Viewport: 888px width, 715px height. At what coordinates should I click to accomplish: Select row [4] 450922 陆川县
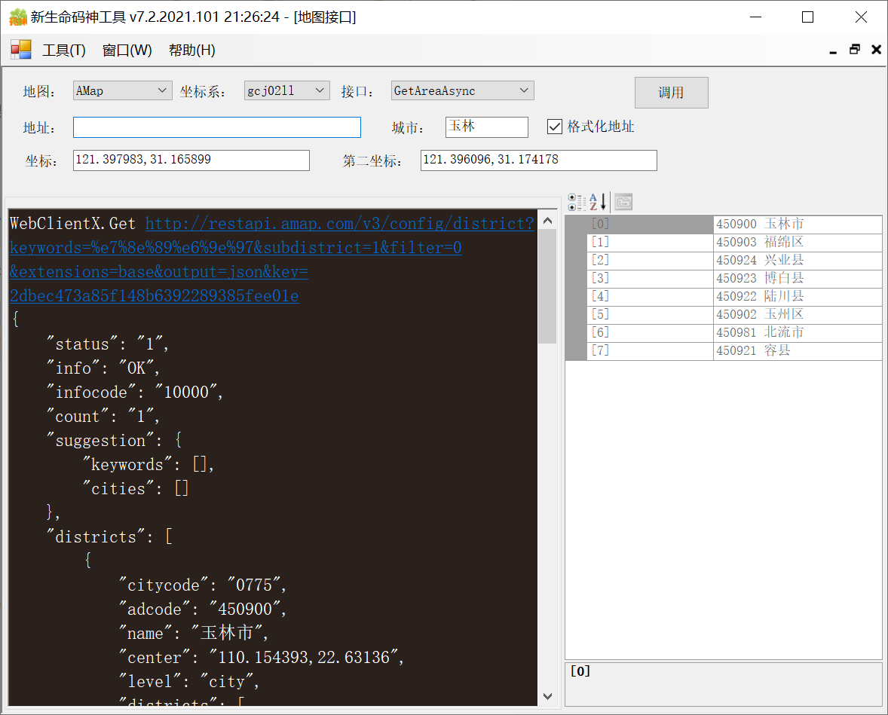[x=734, y=297]
